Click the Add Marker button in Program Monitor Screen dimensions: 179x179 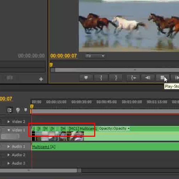click(86, 78)
